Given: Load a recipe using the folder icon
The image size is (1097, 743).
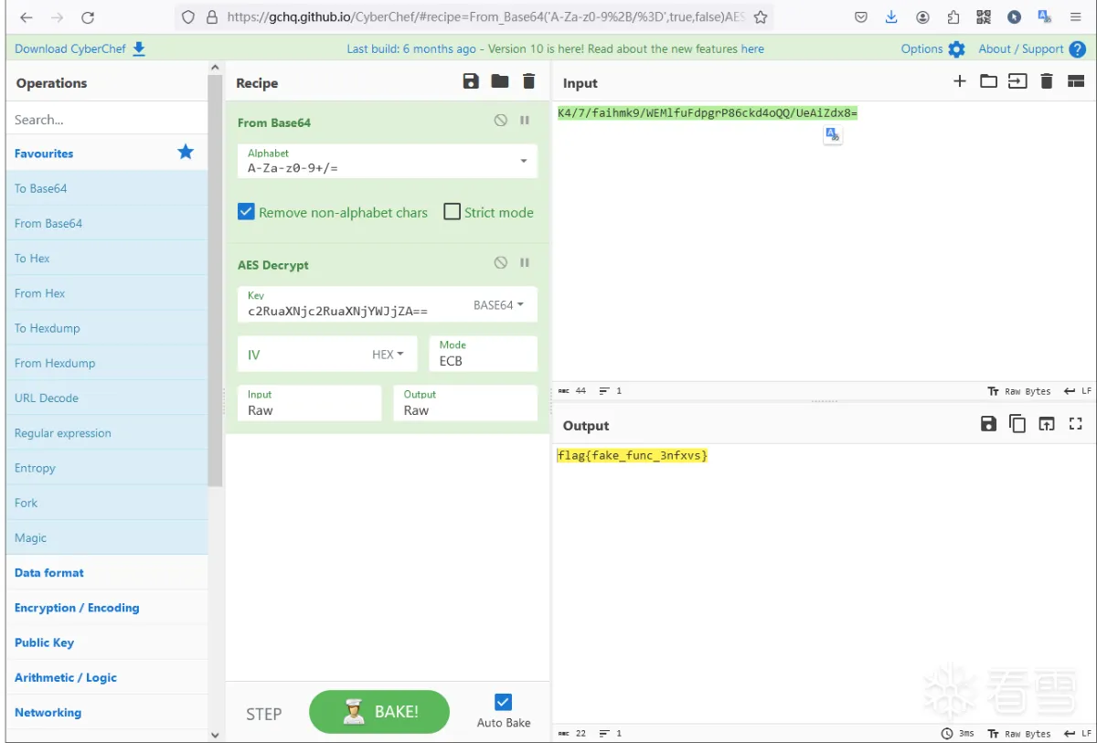Looking at the screenshot, I should 500,81.
